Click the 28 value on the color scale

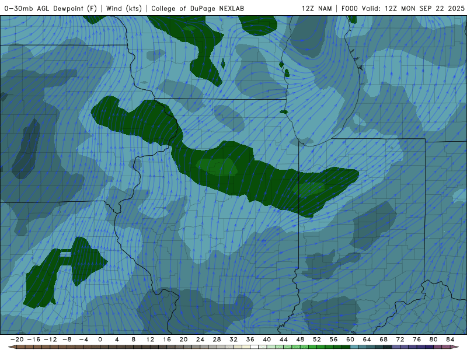217,339
